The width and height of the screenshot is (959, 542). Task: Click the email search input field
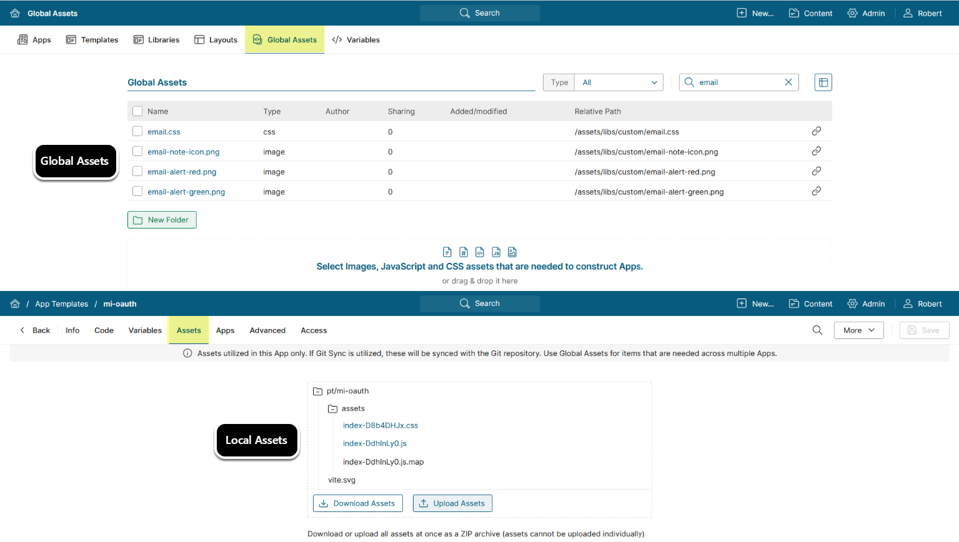pos(737,82)
